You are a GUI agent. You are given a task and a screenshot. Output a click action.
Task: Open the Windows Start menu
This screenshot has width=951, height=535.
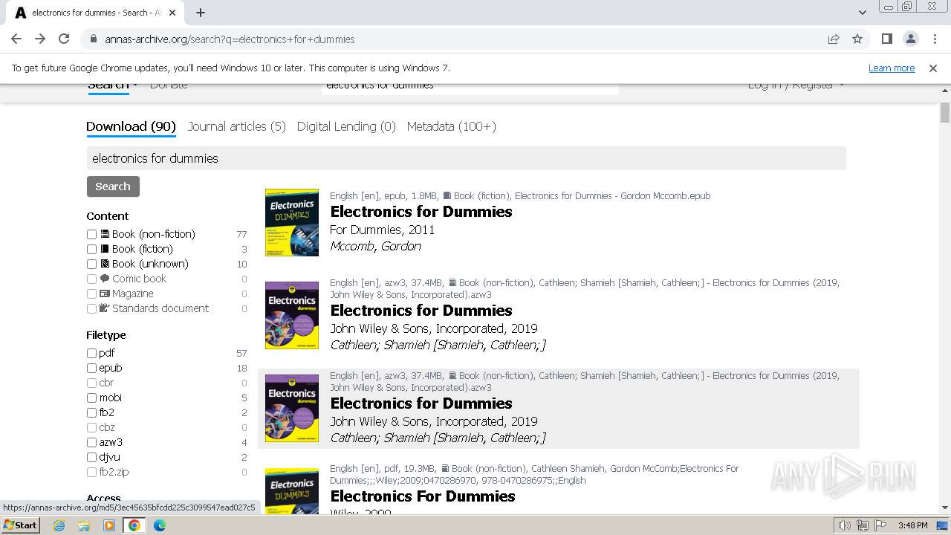click(x=20, y=525)
